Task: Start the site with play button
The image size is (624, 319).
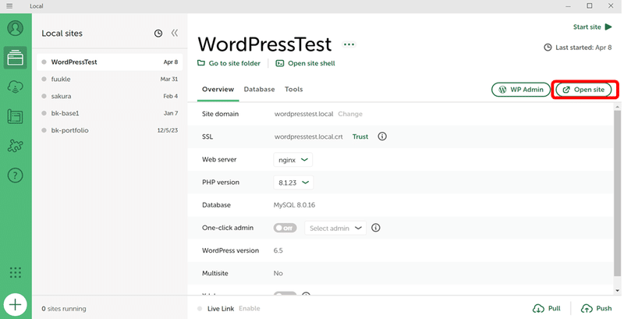Action: [x=592, y=27]
